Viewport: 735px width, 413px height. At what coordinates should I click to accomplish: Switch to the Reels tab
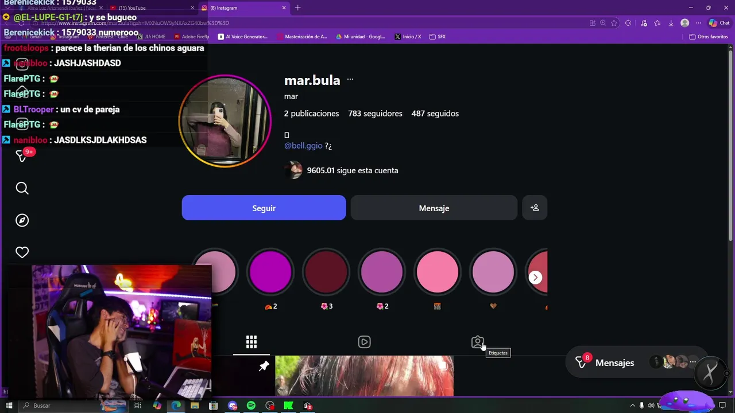(364, 342)
